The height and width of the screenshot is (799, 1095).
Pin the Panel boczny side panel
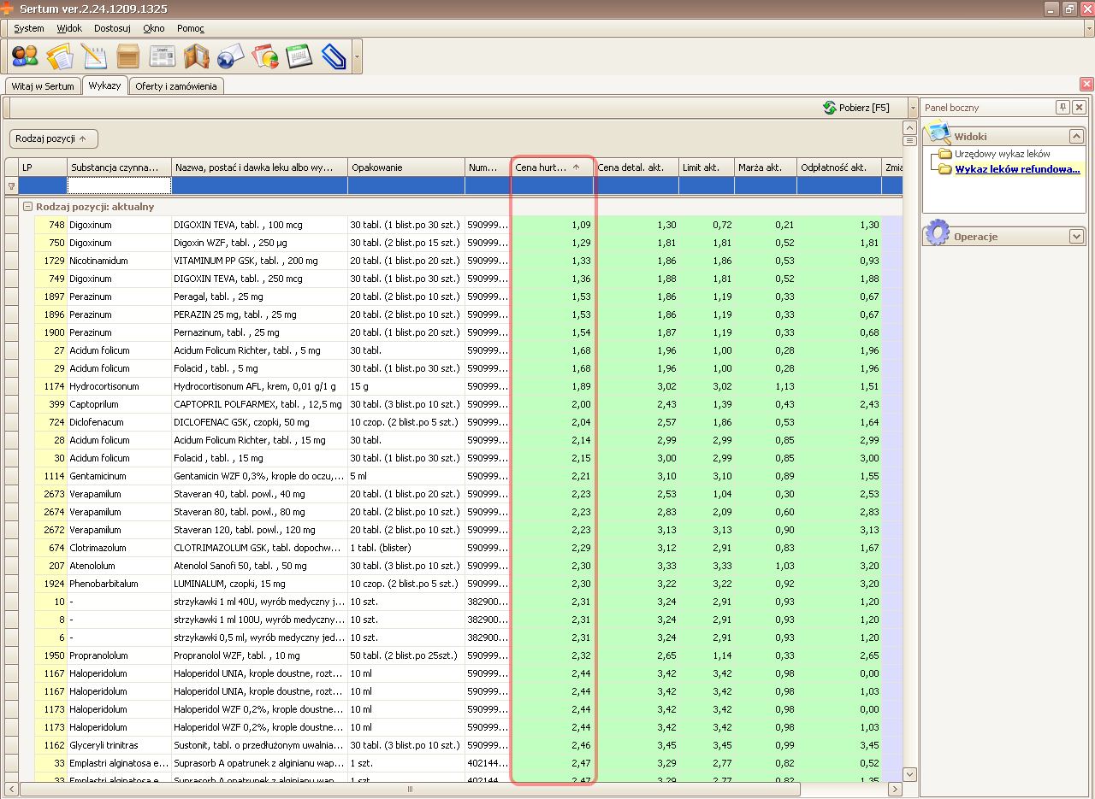(x=1062, y=108)
